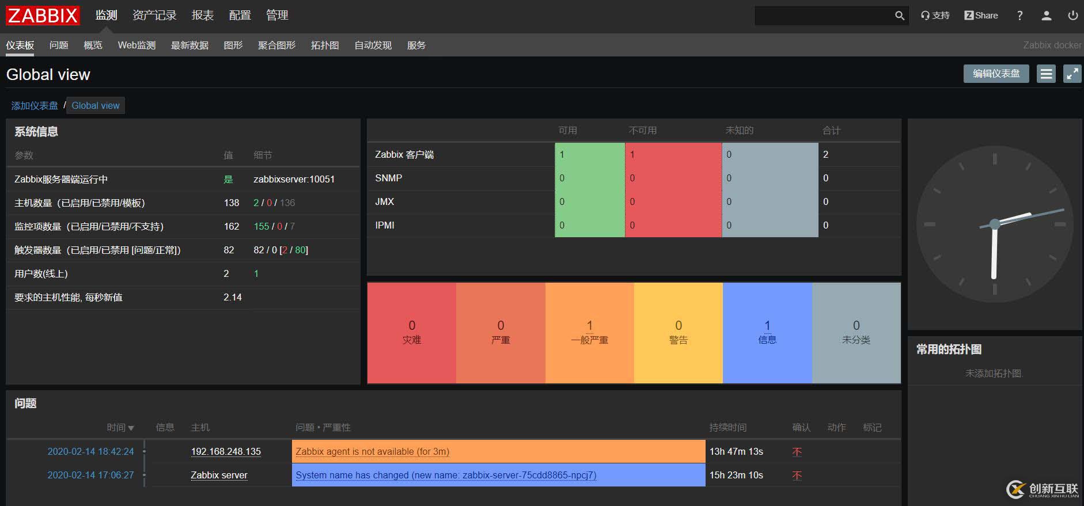
Task: Open the 配置 top menu
Action: [x=240, y=16]
